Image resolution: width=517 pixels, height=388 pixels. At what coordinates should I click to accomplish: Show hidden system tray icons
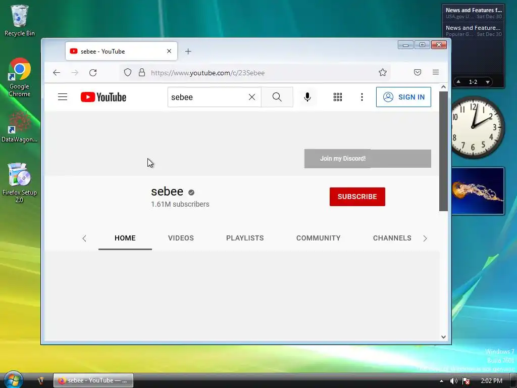tap(441, 381)
